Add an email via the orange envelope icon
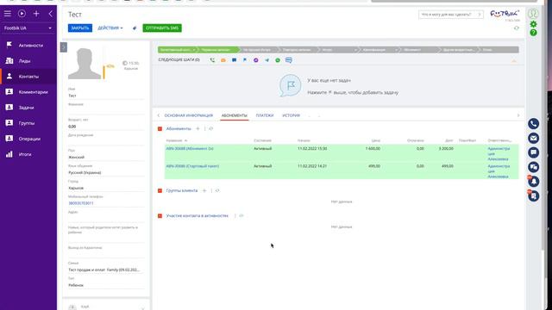552x310 pixels. [x=223, y=60]
